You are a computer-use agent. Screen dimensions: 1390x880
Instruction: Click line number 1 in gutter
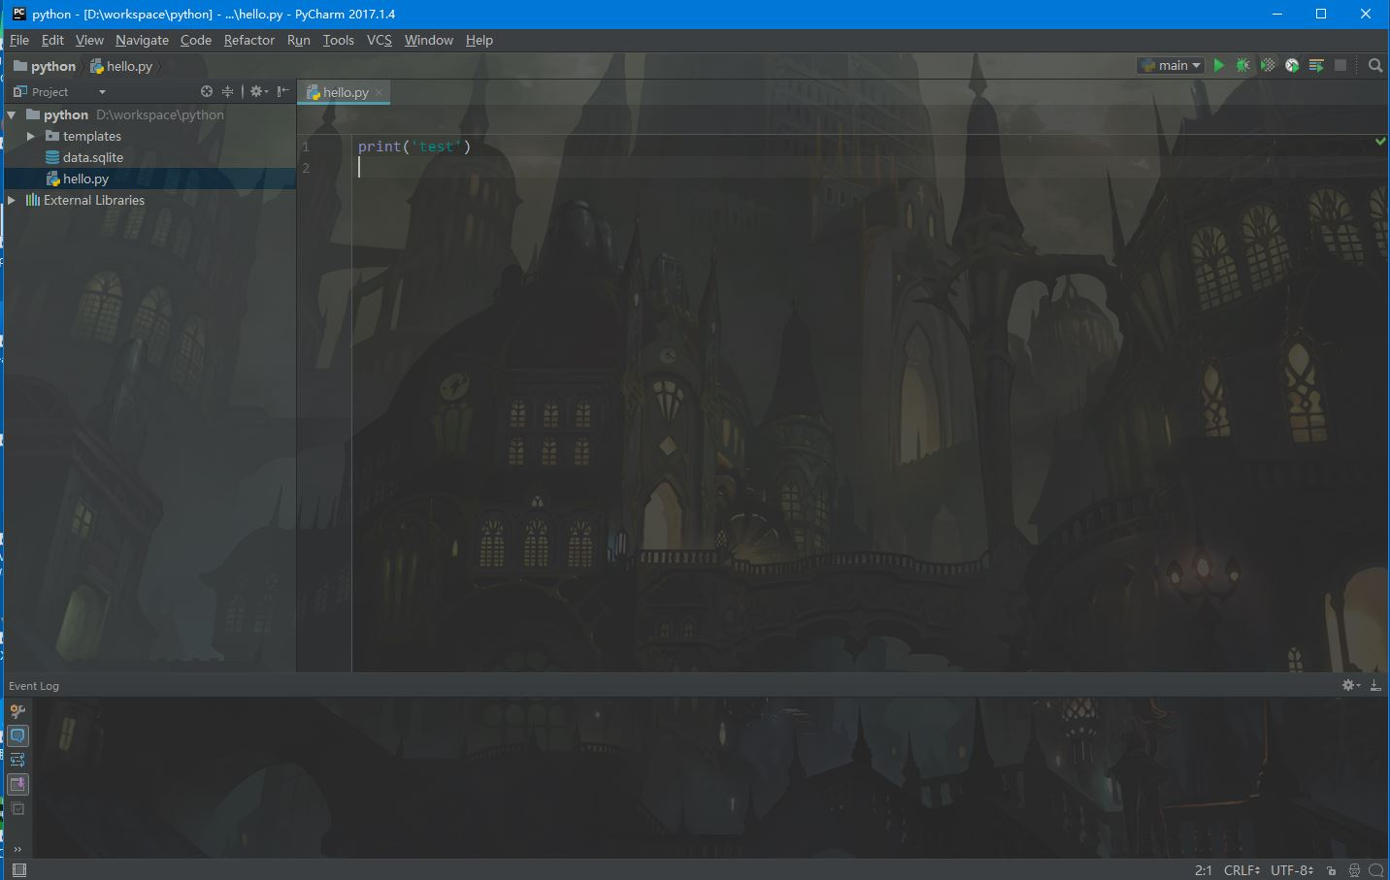[306, 147]
